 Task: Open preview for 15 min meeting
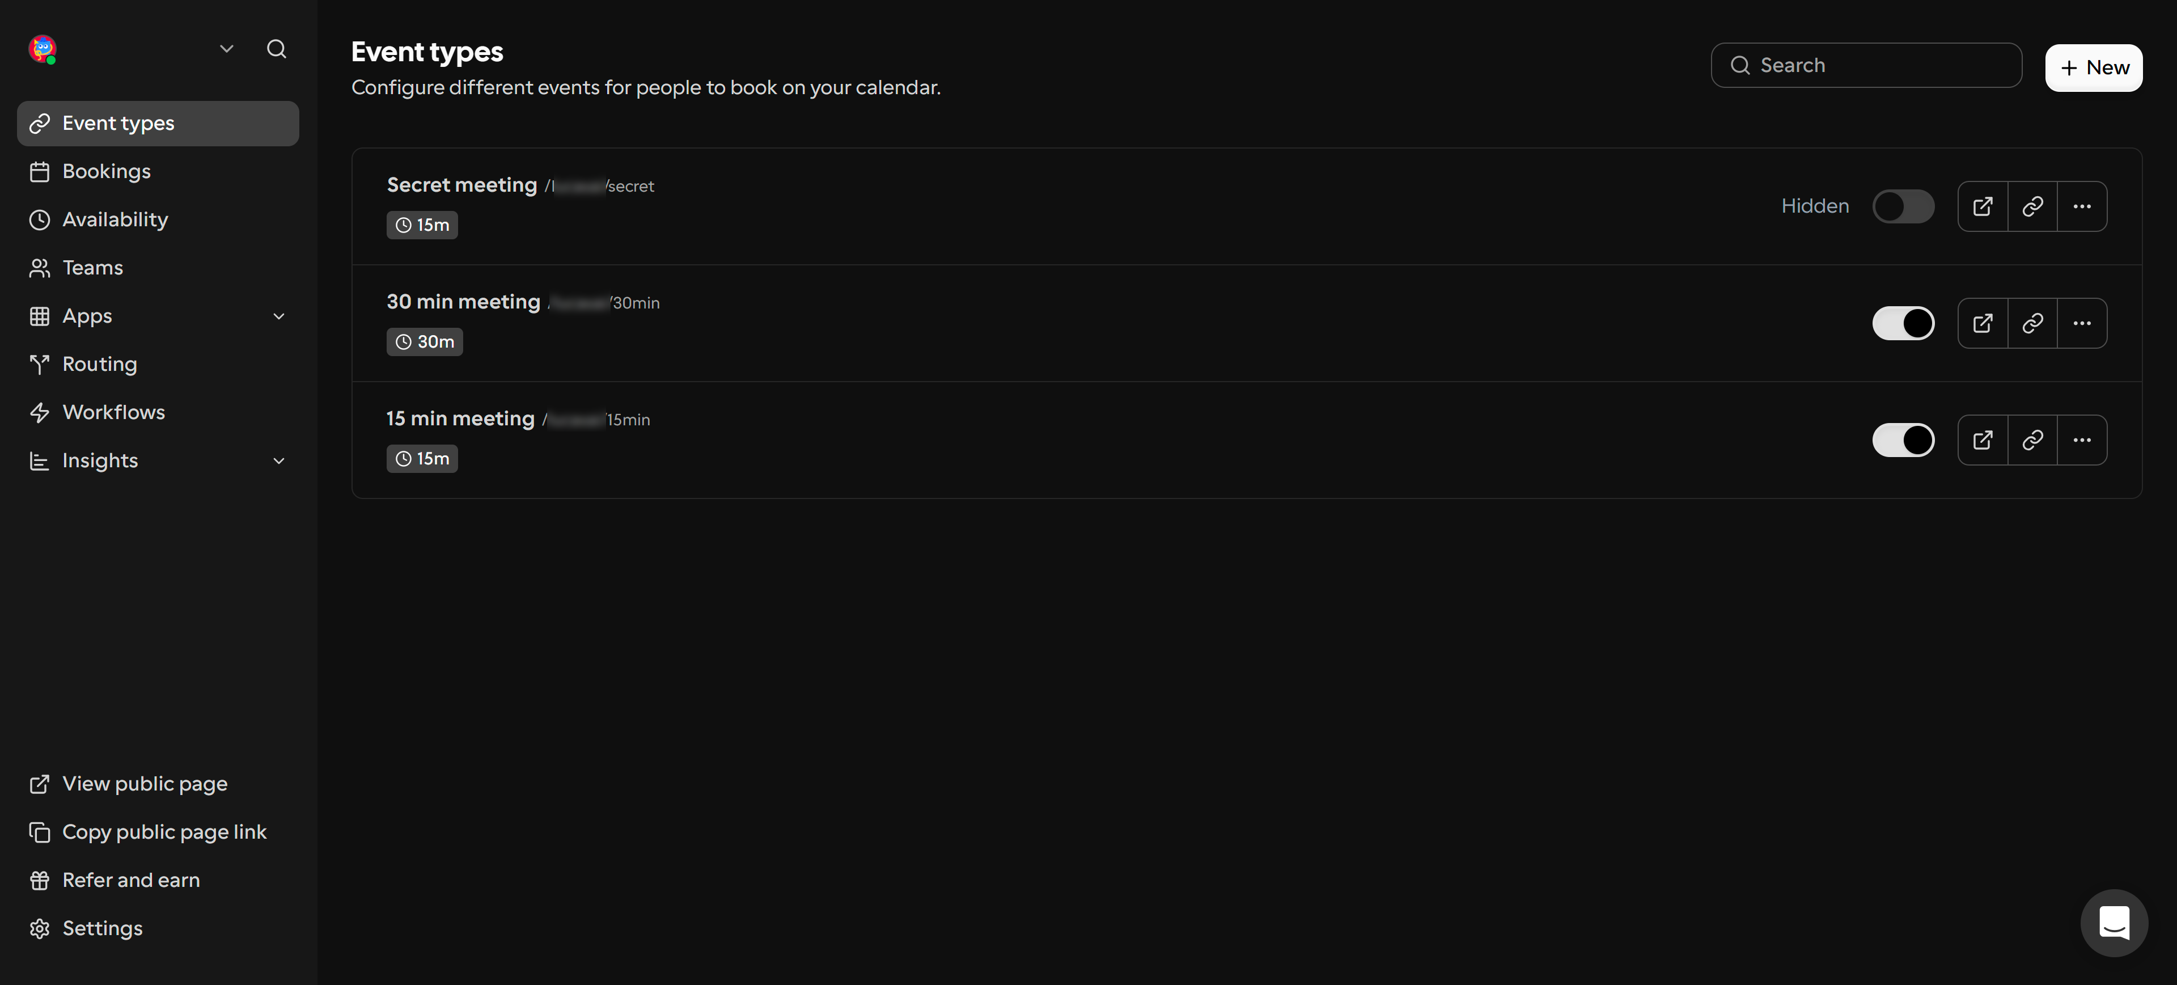coord(1982,439)
